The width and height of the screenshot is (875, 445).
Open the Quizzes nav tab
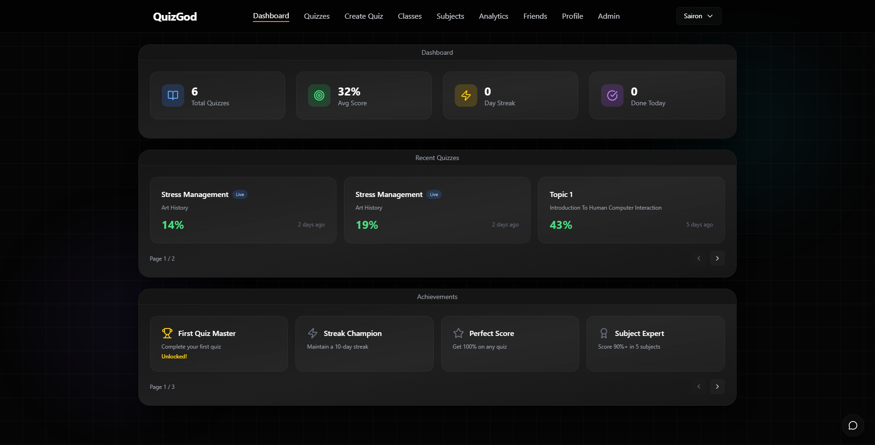click(316, 16)
